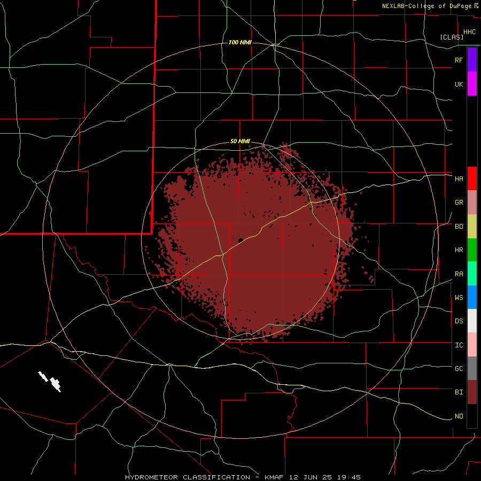The height and width of the screenshot is (481, 481).
Task: Select the WS blue legend swatch
Action: pos(472,297)
